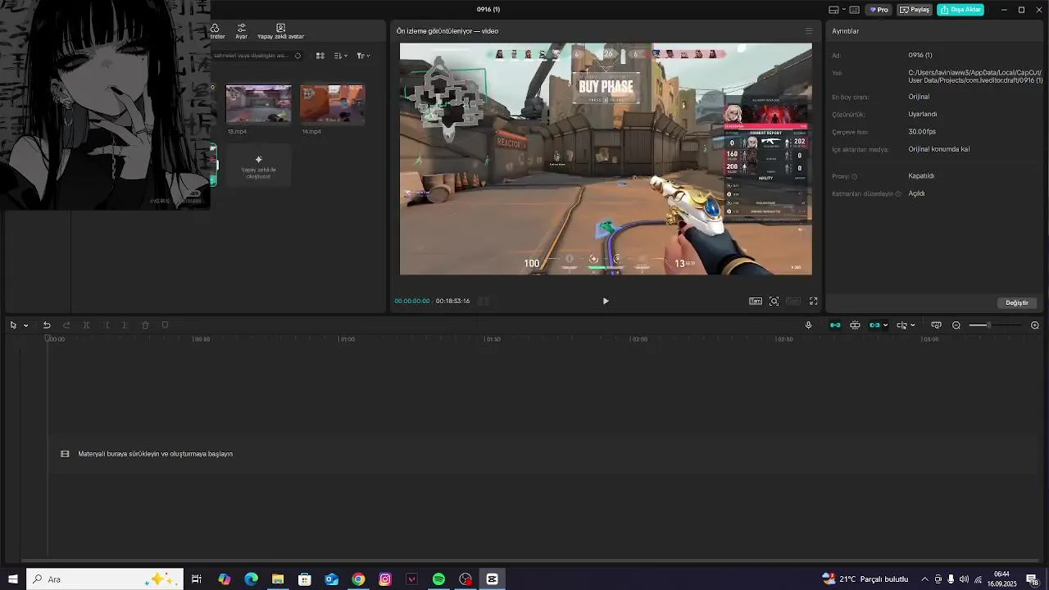Click the Pro upgrade button

click(x=879, y=10)
